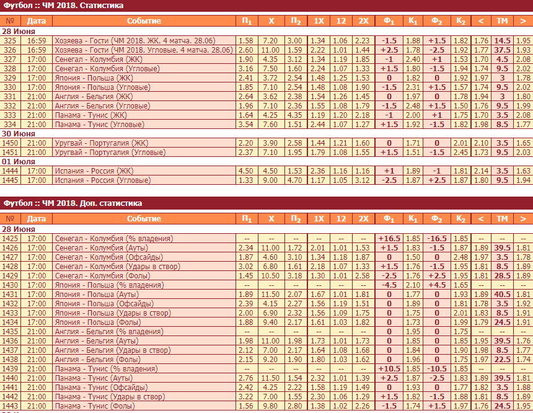This screenshot has height=413, width=533.
Task: Pick draw odds 3.90 for Уругвай - Португалия (ЖК)
Action: tap(271, 143)
